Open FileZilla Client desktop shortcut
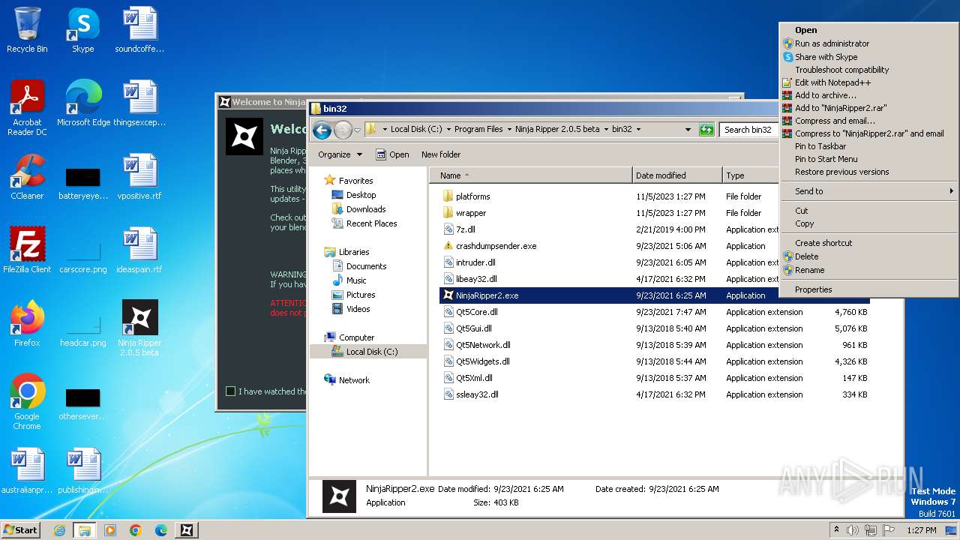This screenshot has width=960, height=540. [27, 250]
